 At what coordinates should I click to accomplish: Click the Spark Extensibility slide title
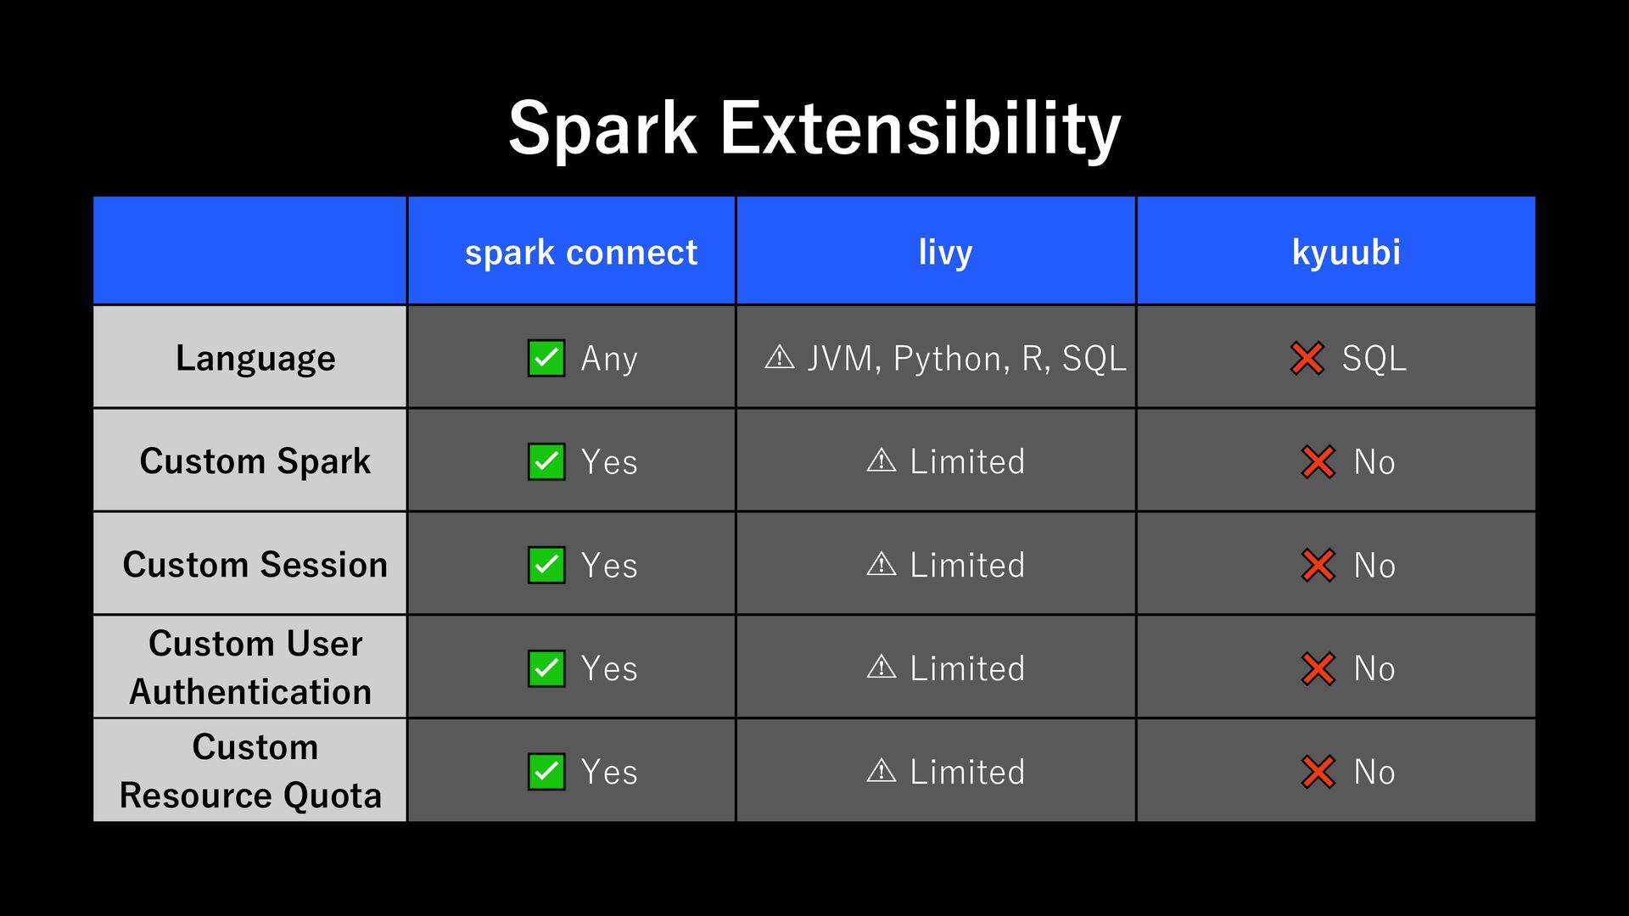point(814,129)
